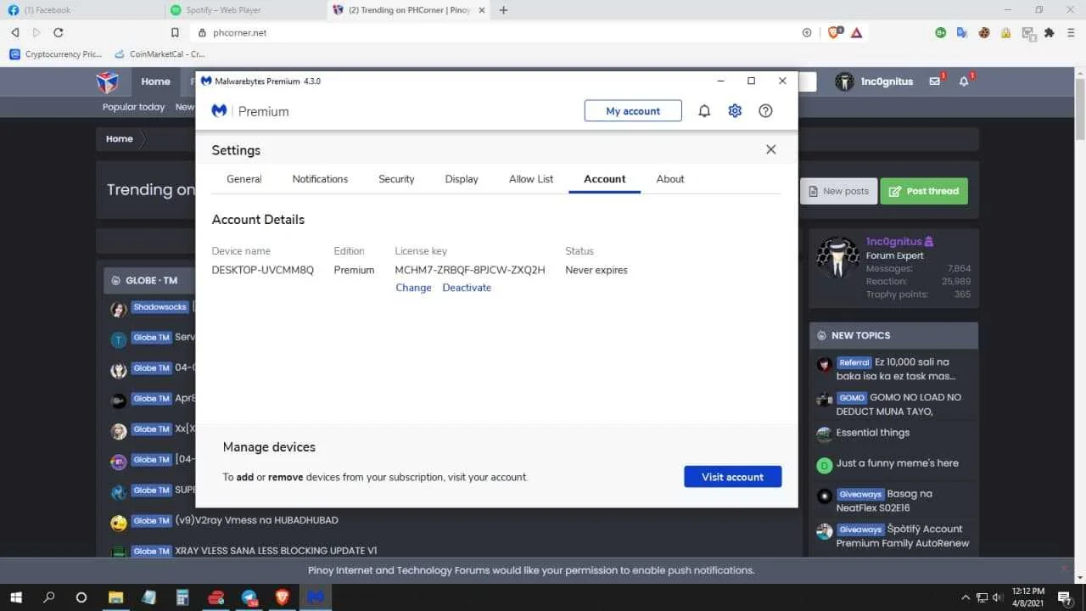Open the About settings tab
The width and height of the screenshot is (1086, 611).
[x=670, y=179]
